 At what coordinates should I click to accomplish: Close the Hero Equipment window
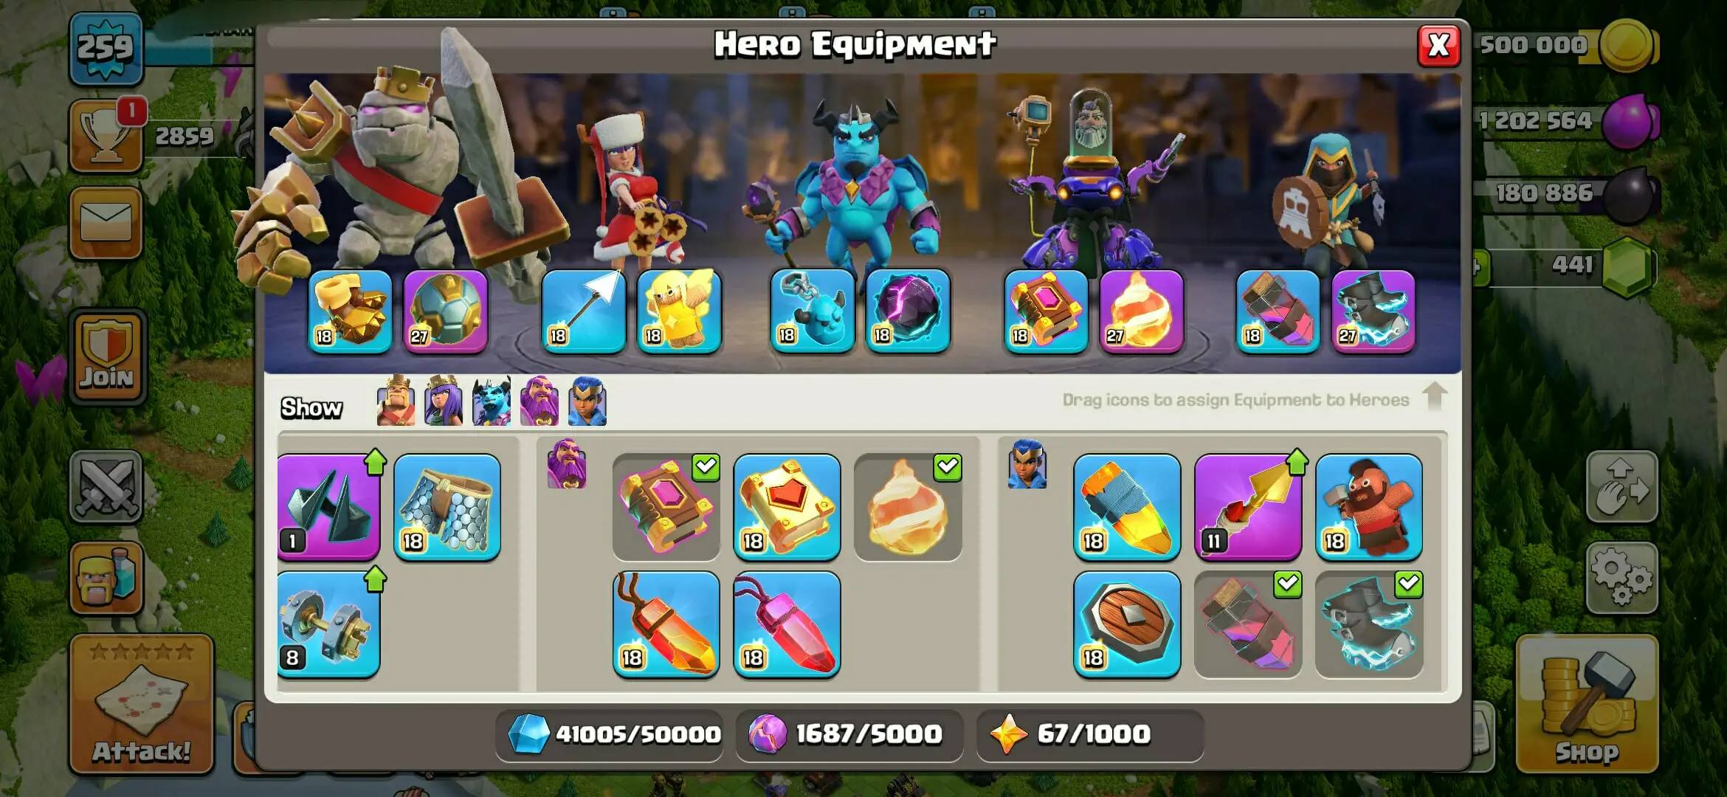pos(1439,46)
